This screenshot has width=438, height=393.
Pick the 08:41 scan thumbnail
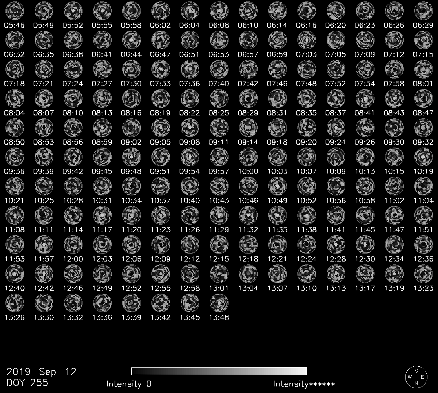365,98
